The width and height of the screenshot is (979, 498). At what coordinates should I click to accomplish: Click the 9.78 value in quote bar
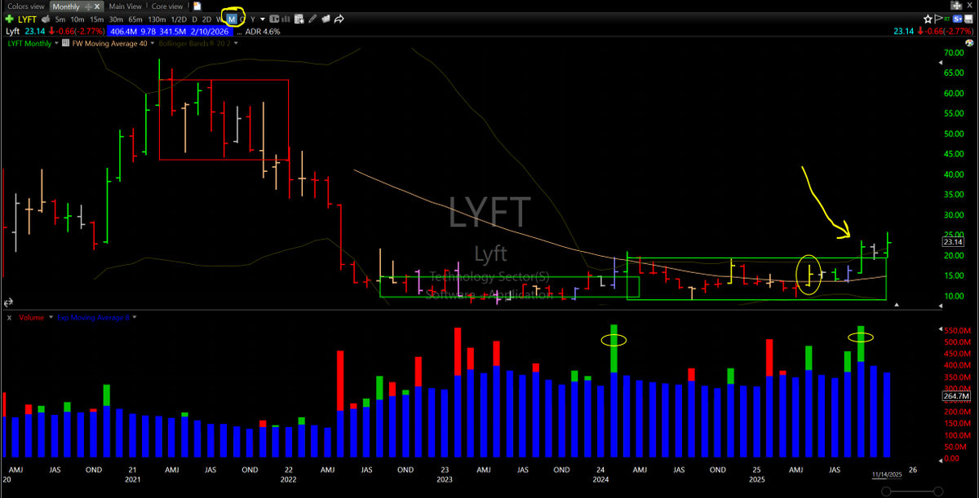pos(147,32)
